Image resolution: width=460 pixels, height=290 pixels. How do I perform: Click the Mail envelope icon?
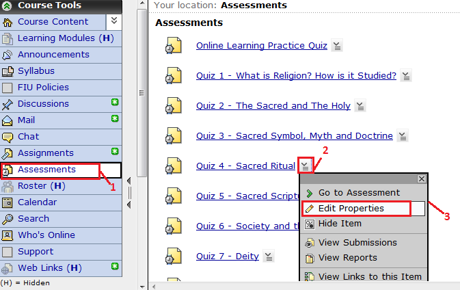pyautogui.click(x=8, y=120)
